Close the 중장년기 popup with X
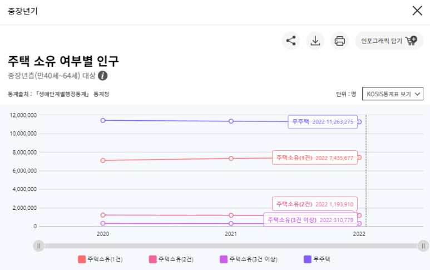This screenshot has height=270, width=430. pyautogui.click(x=417, y=11)
